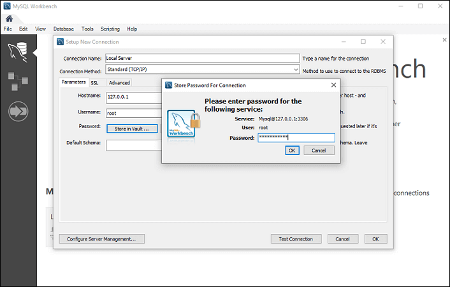Focus the Password input field
Image resolution: width=450 pixels, height=287 pixels.
coord(296,138)
